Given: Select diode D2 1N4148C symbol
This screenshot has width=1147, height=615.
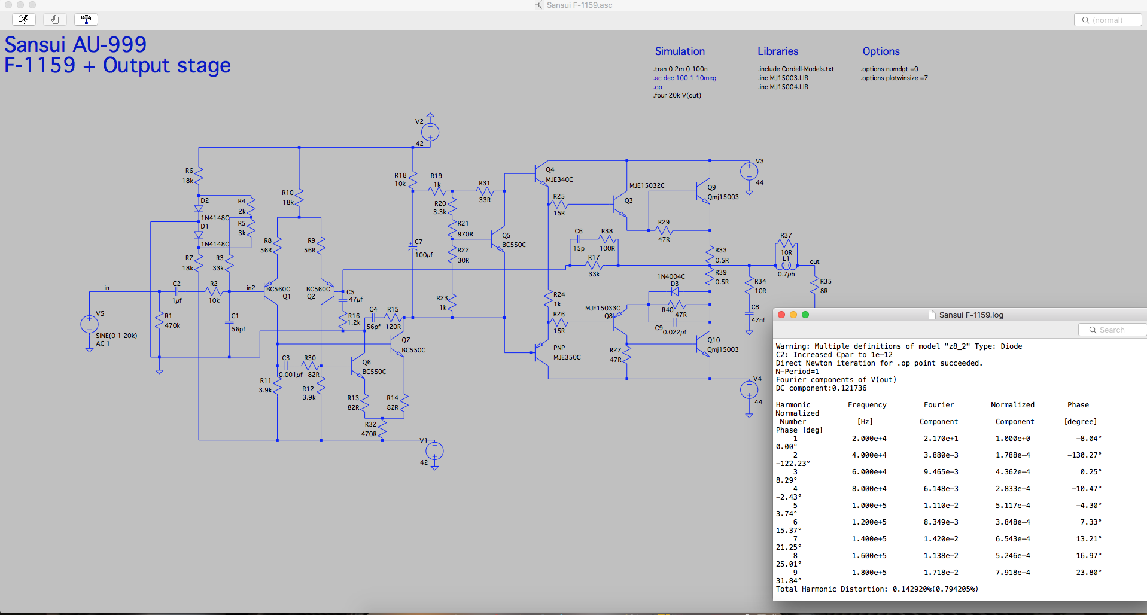Looking at the screenshot, I should (x=199, y=209).
